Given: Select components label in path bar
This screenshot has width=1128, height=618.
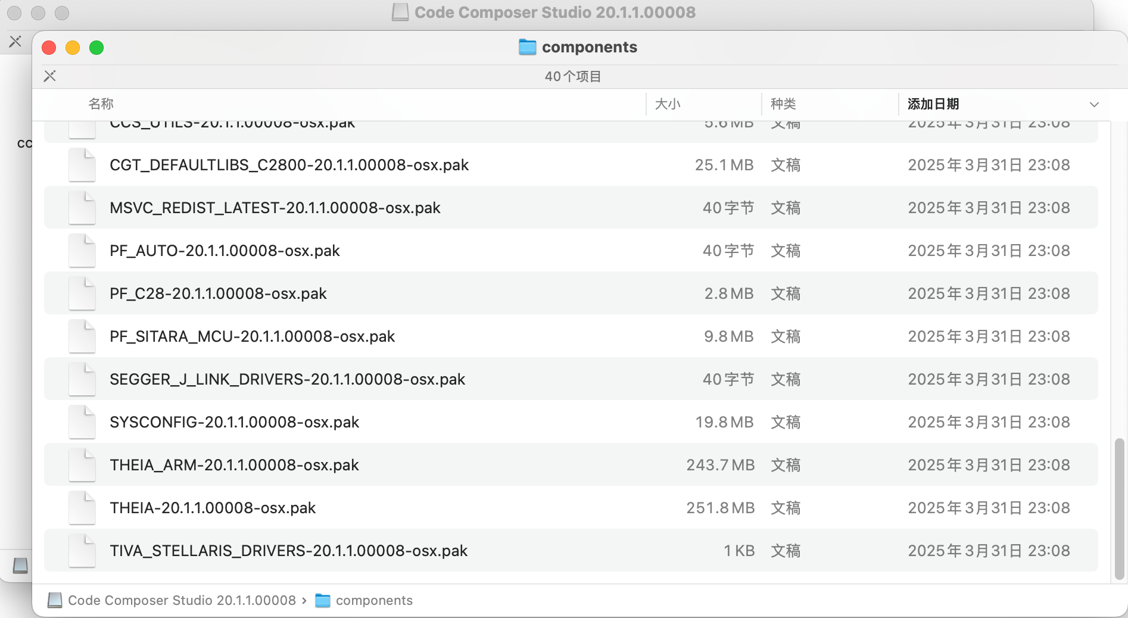Looking at the screenshot, I should pos(374,600).
